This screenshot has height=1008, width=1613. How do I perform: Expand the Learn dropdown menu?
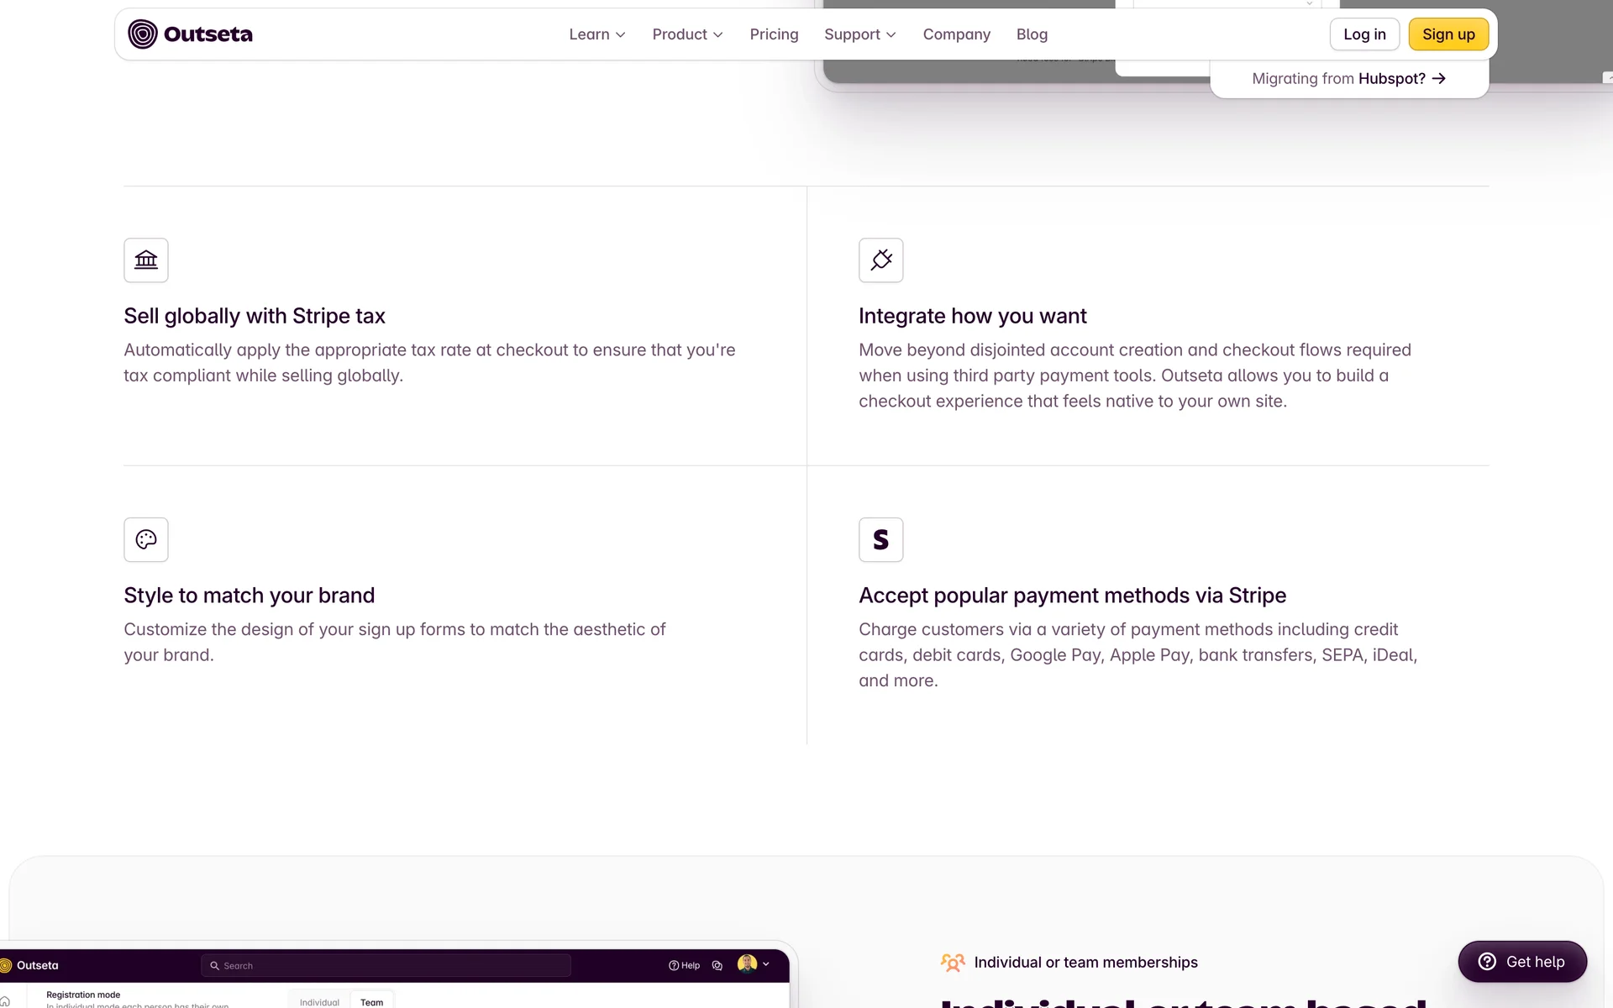tap(596, 34)
